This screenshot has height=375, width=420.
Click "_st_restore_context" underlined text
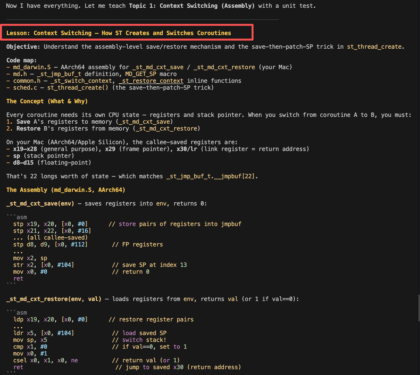(151, 81)
